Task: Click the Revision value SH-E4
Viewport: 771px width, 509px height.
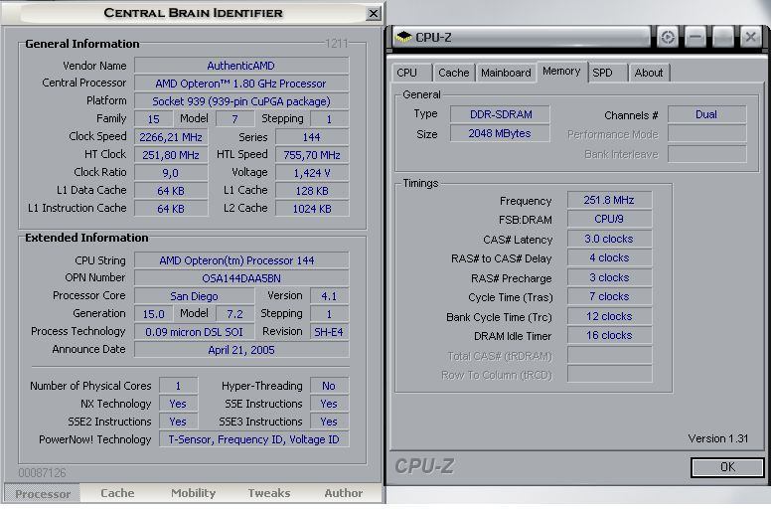Action: 329,332
